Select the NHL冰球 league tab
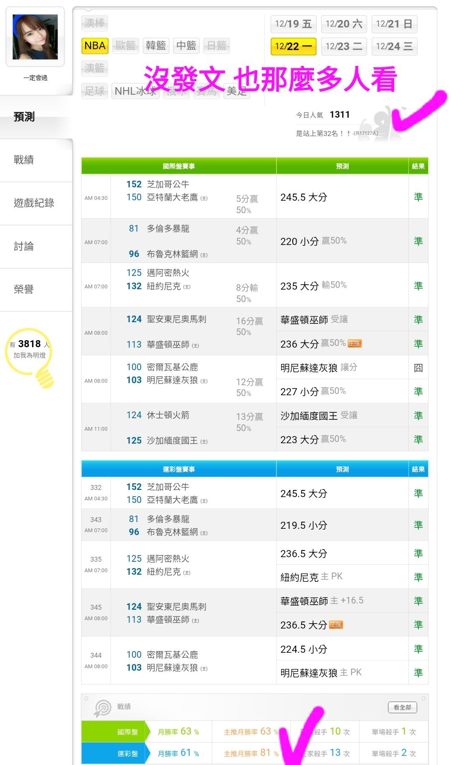The height and width of the screenshot is (765, 451). coord(135,91)
